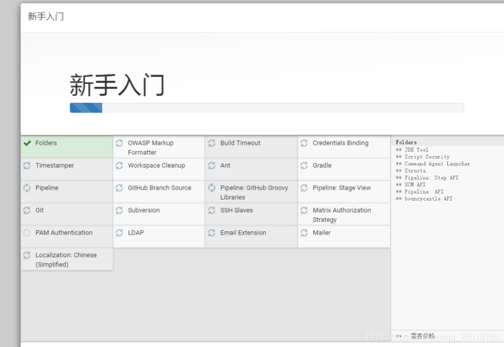Click the Command Agent Launcher log entry
This screenshot has width=504, height=347.
(x=433, y=164)
